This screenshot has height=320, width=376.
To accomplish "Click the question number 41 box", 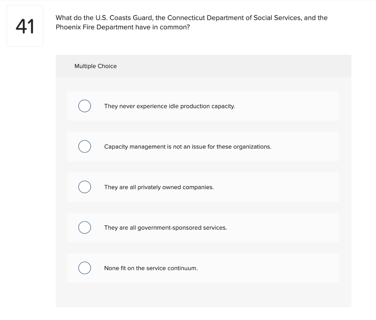I will (25, 26).
